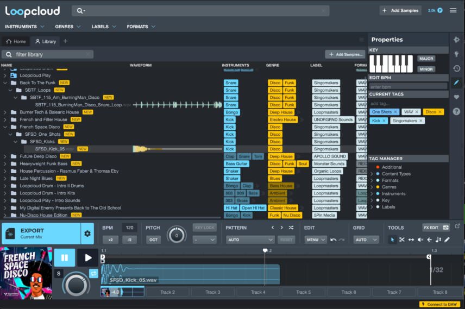Open the heart favorites sidebar icon

(x=456, y=97)
